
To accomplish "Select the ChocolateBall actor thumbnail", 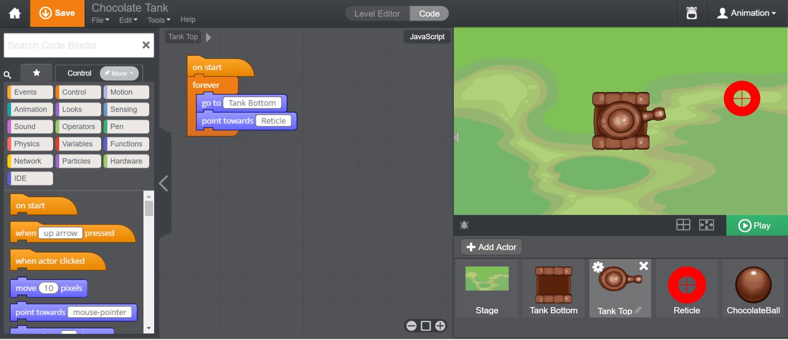I will (753, 288).
